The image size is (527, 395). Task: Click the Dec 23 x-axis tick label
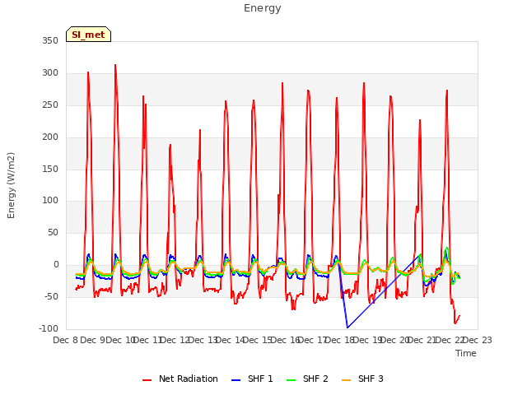click(478, 341)
